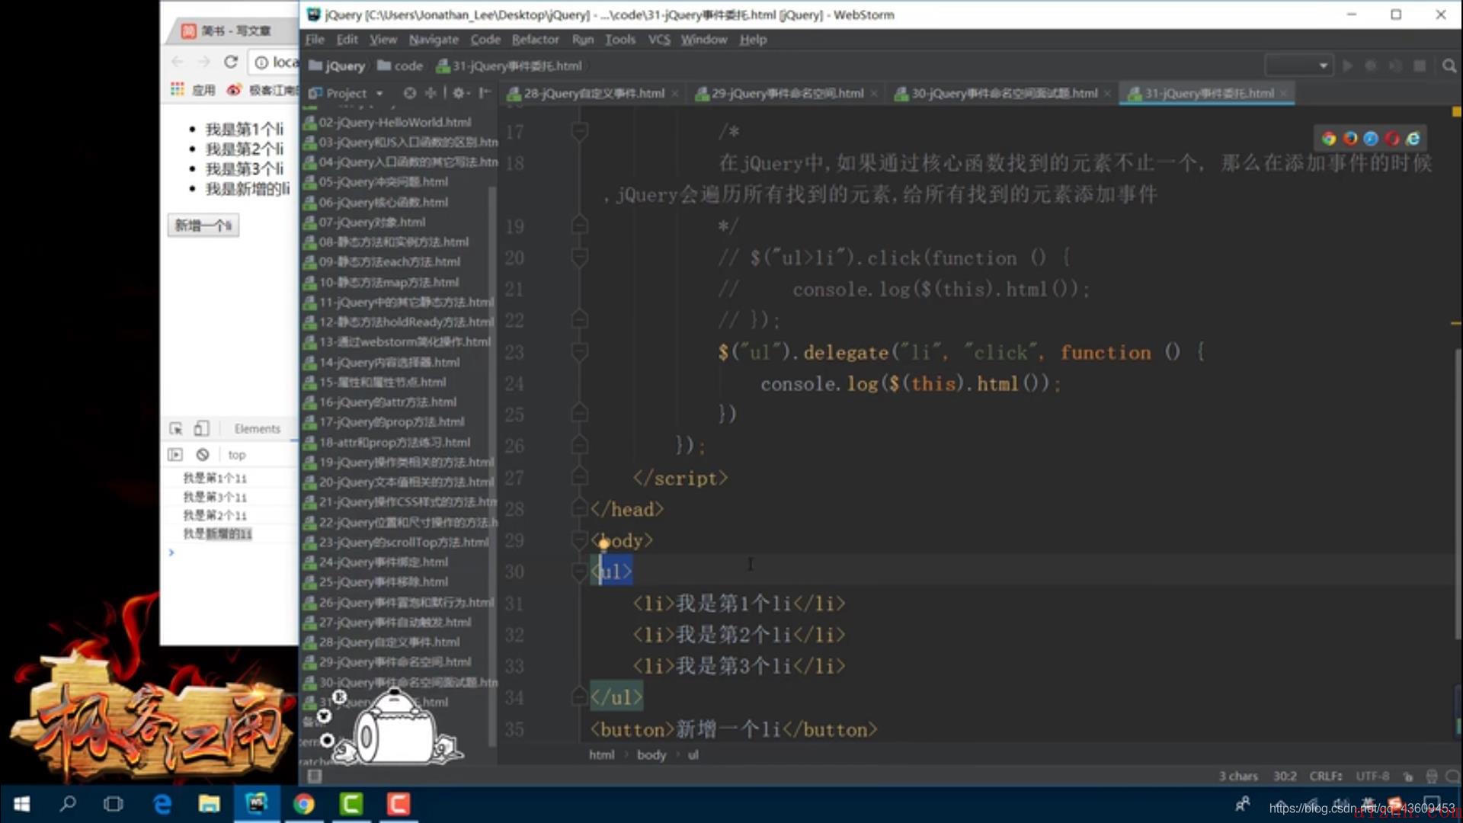Click the Search Everywhere magnifier icon

pyautogui.click(x=1449, y=66)
